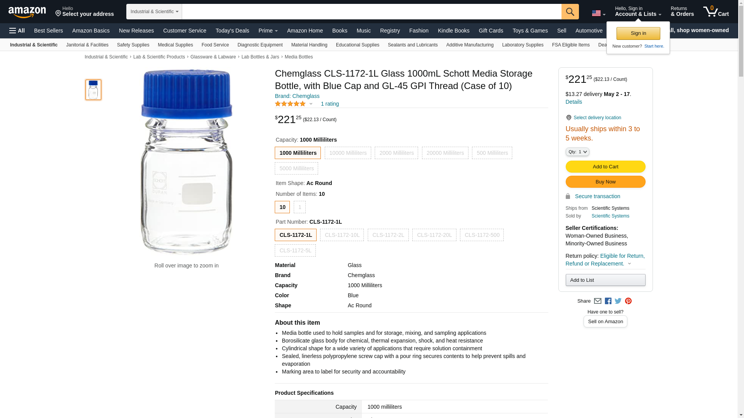This screenshot has height=418, width=744.
Task: Open Today's Deals in the navigation bar
Action: (232, 31)
